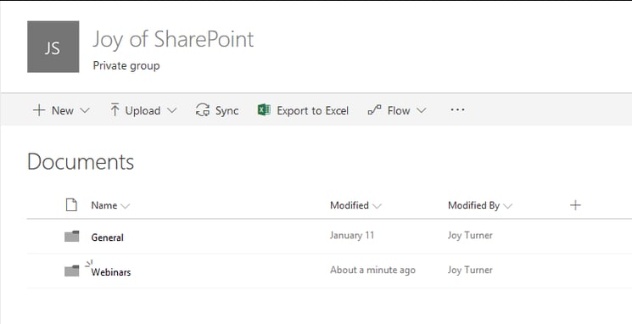Click the chevron next to Modified
Viewport: 632px width, 324px height.
click(x=377, y=206)
